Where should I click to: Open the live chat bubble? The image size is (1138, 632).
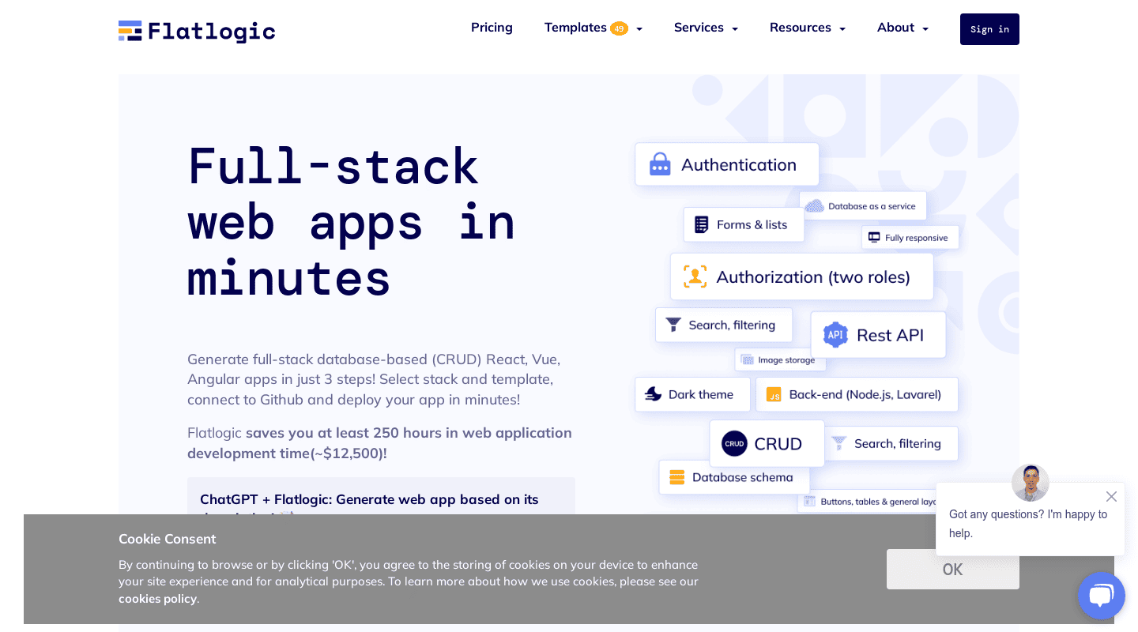[x=1101, y=595]
